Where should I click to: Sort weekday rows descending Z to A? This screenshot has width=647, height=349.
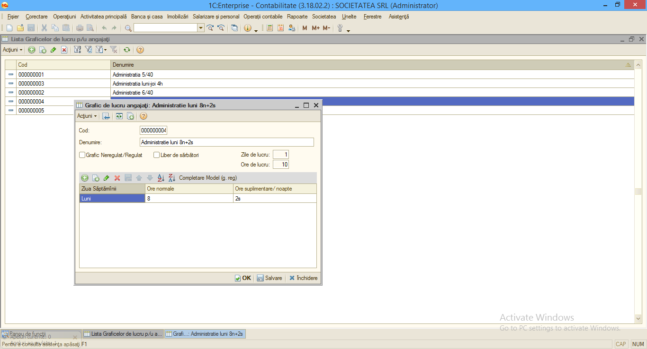pos(172,178)
